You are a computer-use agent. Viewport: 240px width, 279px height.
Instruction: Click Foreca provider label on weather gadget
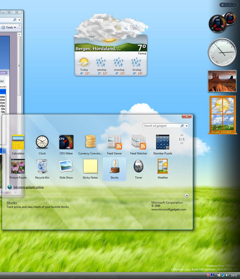(x=142, y=53)
